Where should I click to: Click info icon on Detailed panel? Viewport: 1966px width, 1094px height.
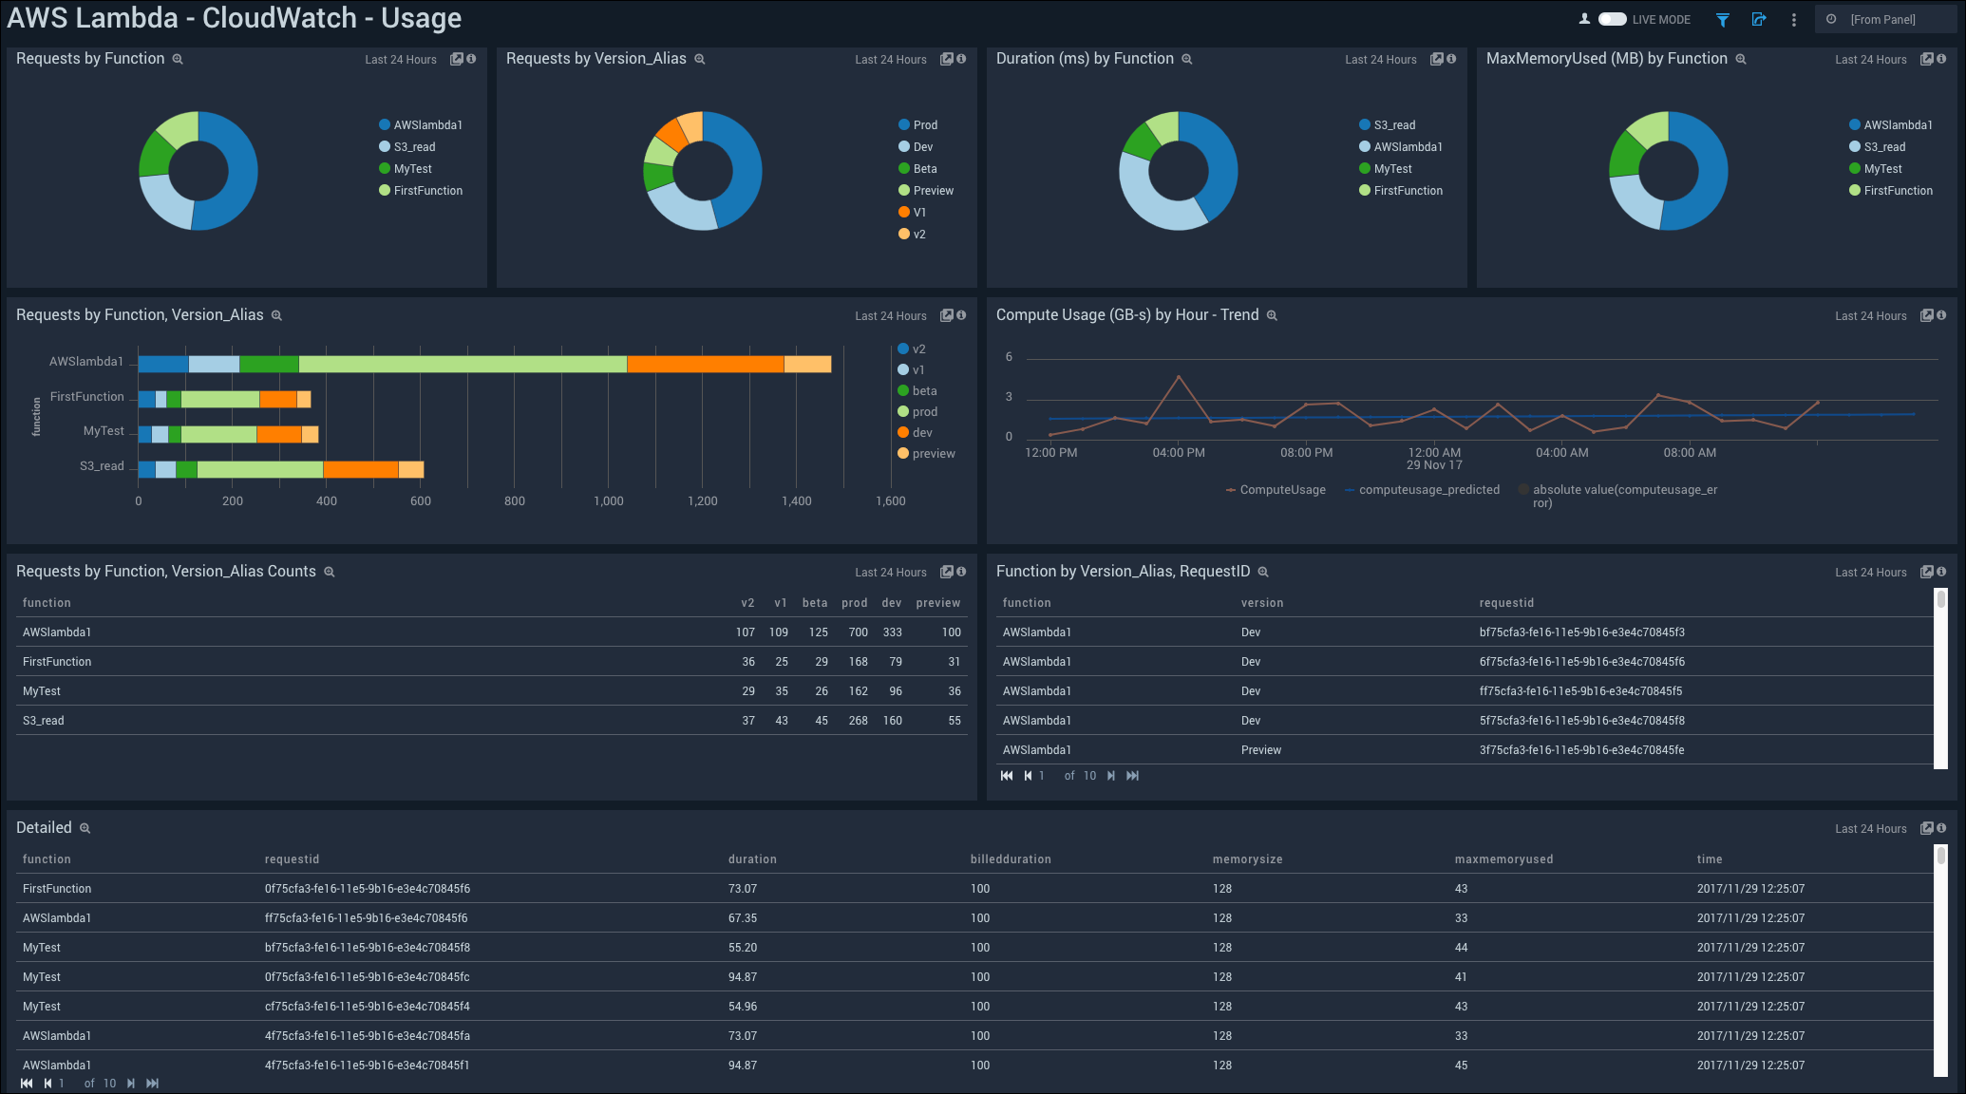1941,828
